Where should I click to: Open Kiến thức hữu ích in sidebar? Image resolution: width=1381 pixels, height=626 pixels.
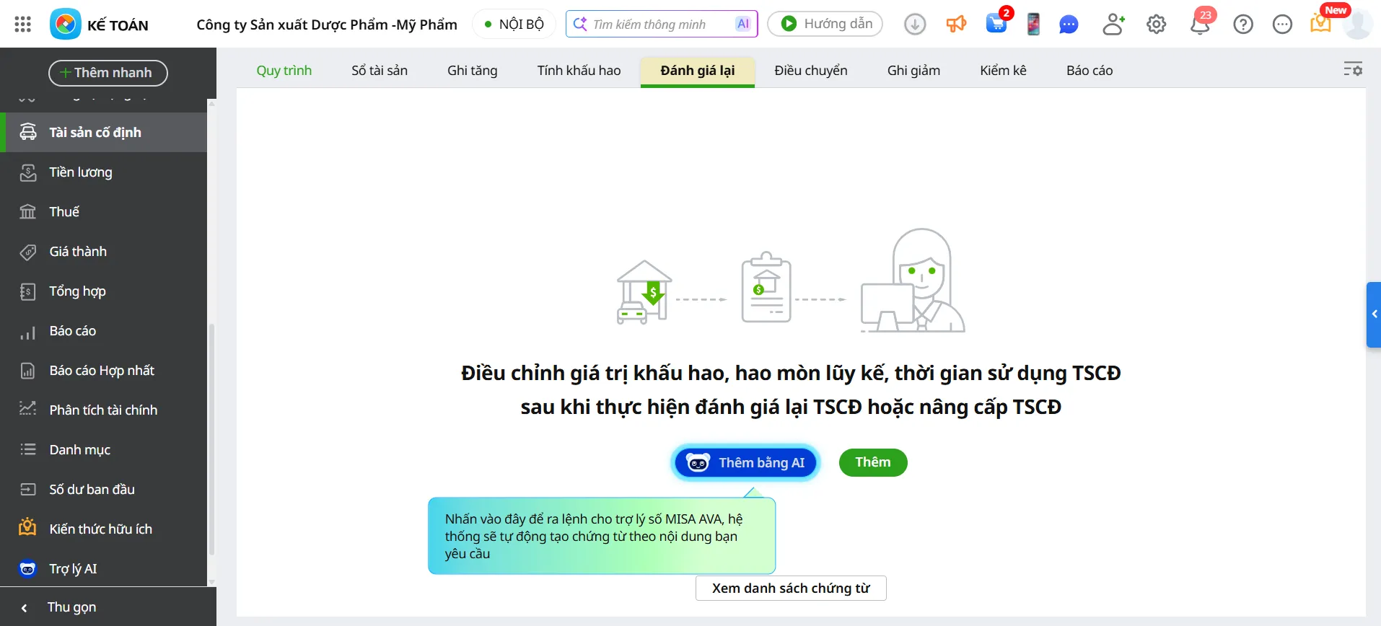coord(104,529)
